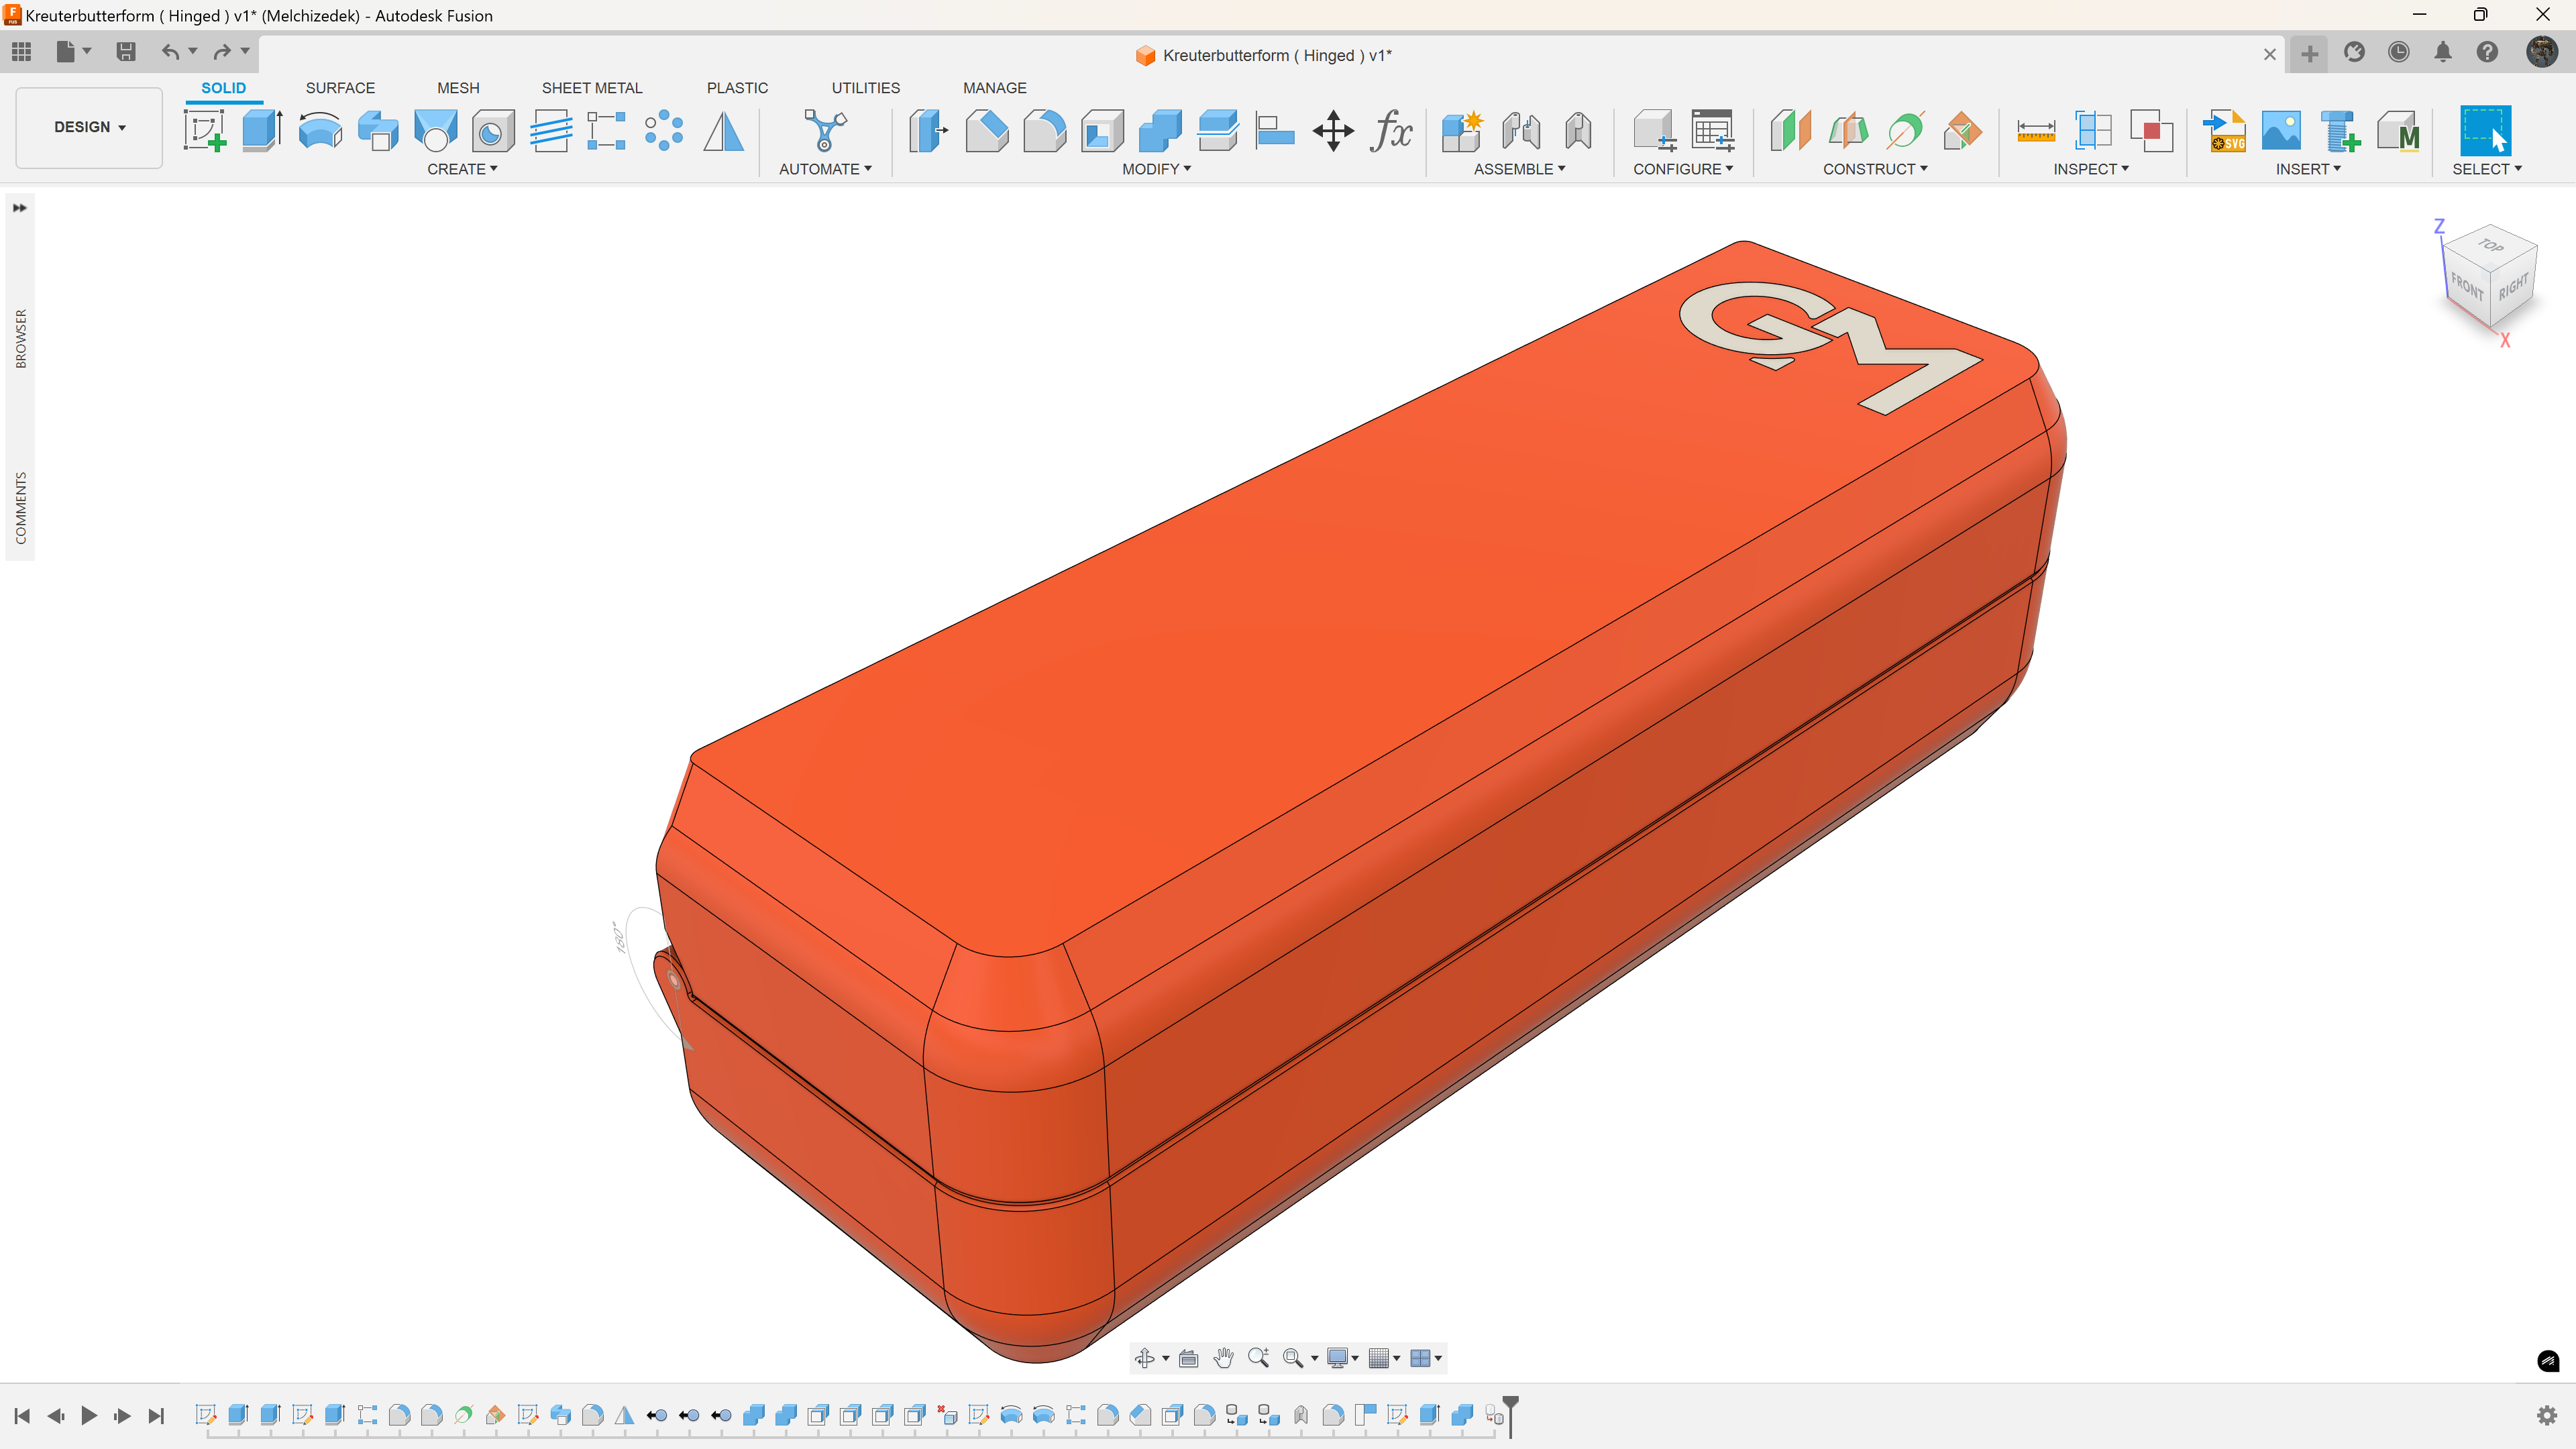This screenshot has width=2576, height=1449.
Task: Select the Joint tool
Action: click(1520, 131)
